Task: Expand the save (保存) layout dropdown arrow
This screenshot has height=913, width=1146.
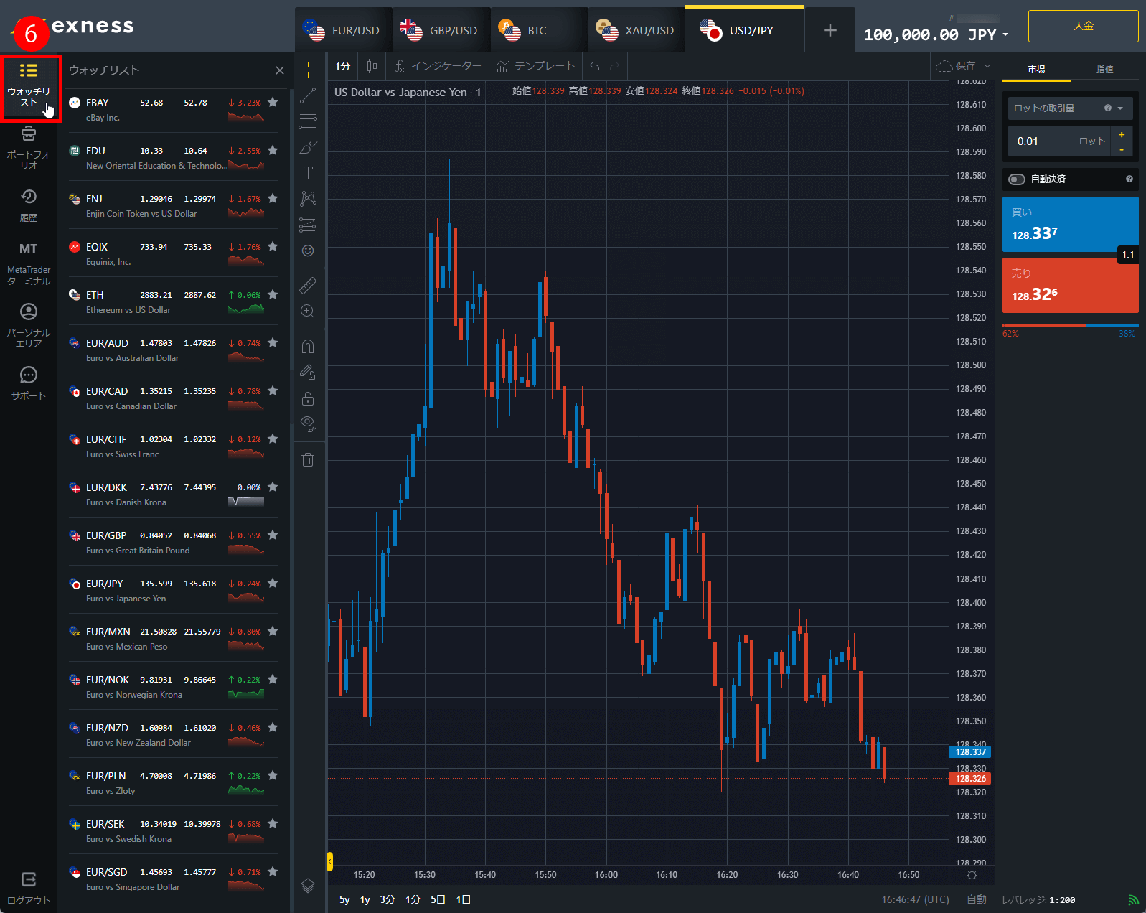Action: (987, 66)
